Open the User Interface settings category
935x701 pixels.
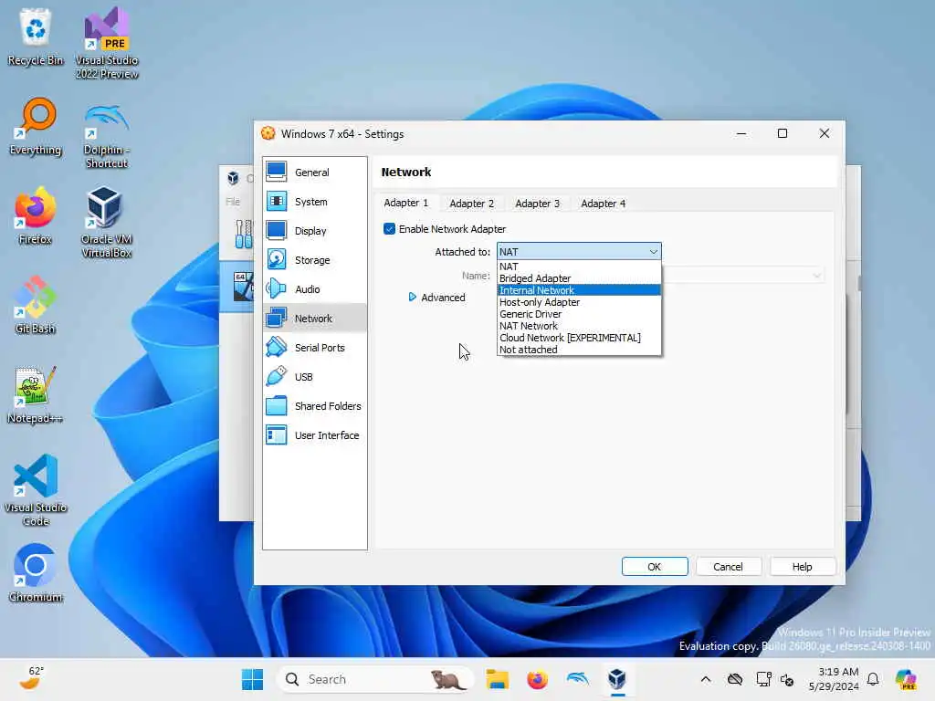point(314,435)
